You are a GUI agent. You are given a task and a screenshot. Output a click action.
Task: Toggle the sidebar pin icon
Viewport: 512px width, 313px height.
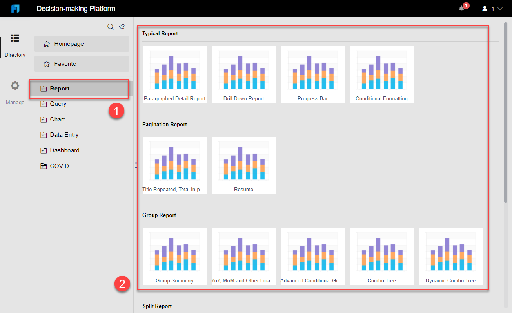tap(122, 26)
